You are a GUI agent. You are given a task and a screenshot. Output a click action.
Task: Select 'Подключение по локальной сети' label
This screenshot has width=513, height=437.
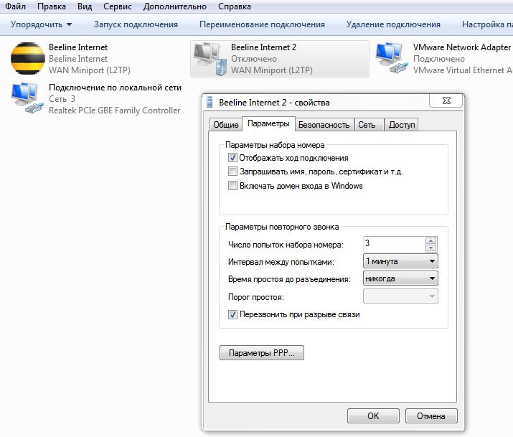point(115,88)
